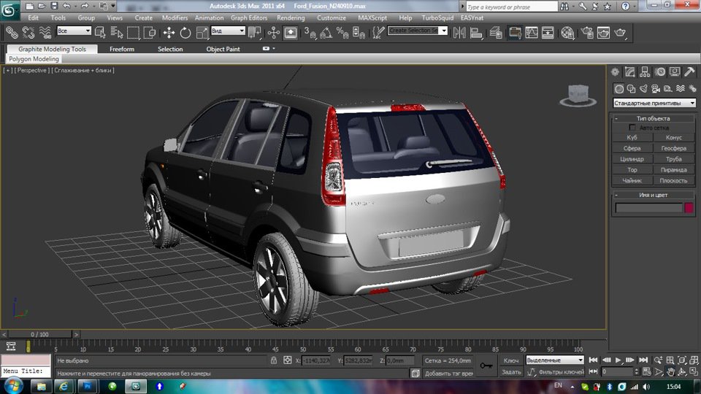Viewport: 701px width, 394px height.
Task: Open Windows Start menu
Action: [12, 386]
